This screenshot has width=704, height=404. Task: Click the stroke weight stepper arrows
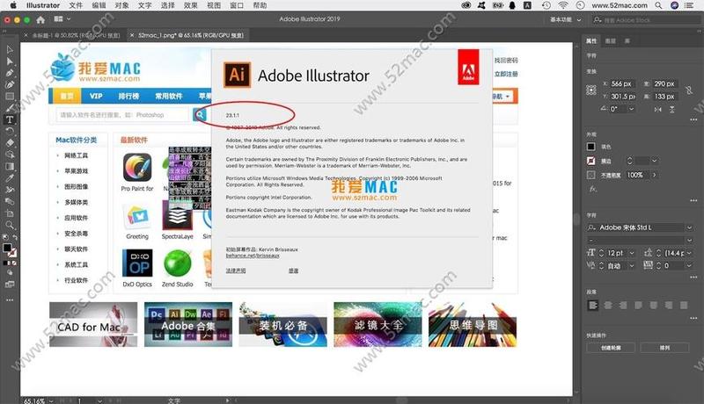click(629, 161)
